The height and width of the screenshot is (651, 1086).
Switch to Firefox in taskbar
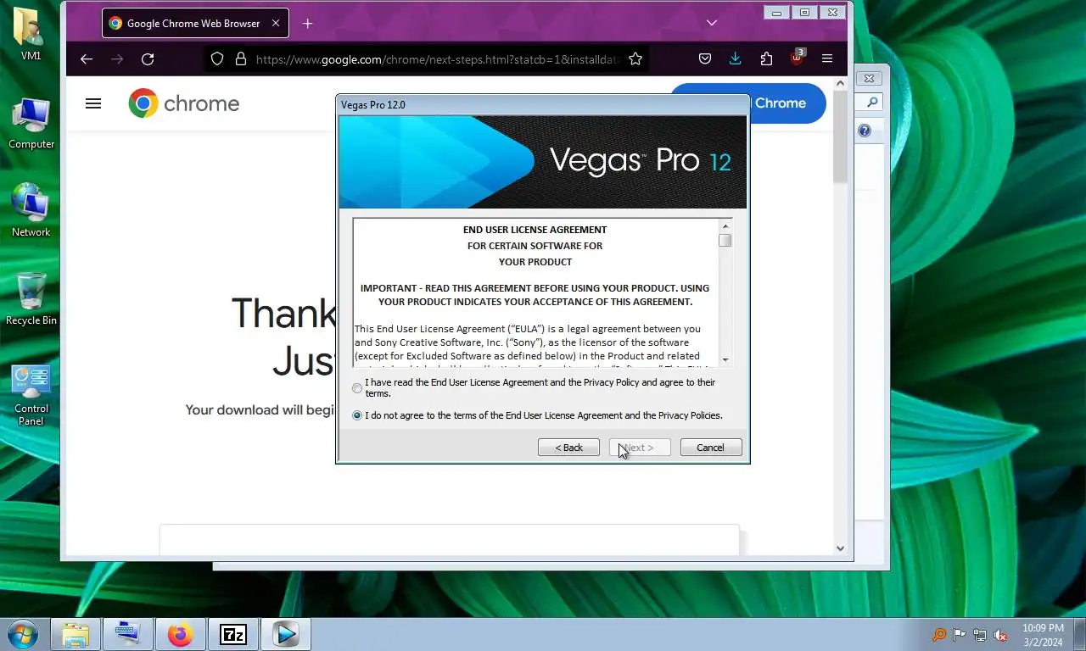(180, 634)
